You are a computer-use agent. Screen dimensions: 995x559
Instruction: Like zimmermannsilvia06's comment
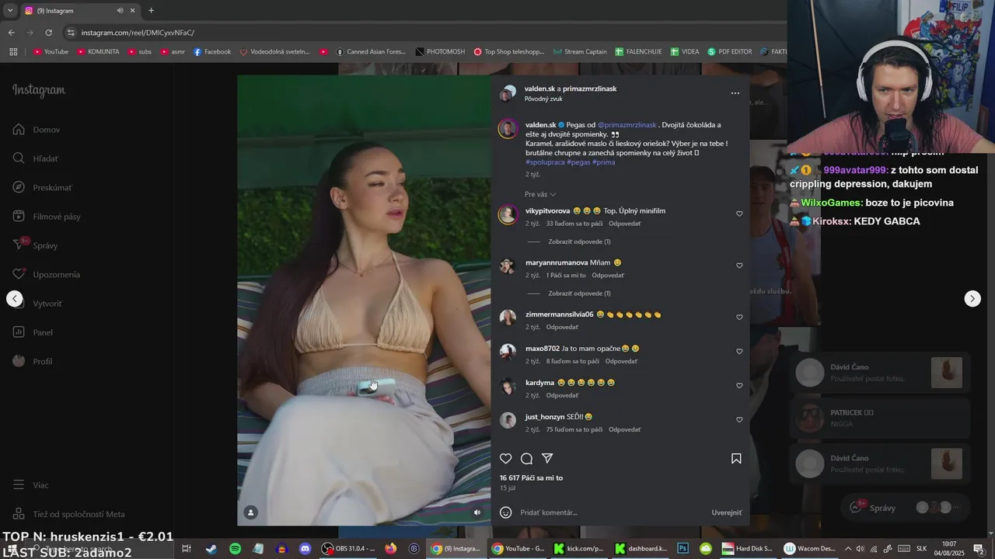739,318
